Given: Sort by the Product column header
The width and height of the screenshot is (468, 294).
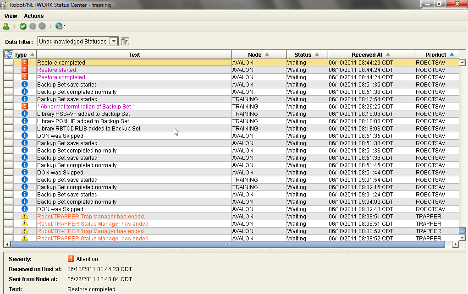Looking at the screenshot, I should 437,54.
